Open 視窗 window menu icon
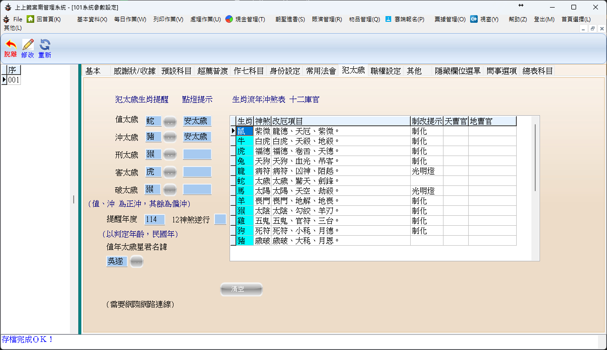607x350 pixels. coord(474,19)
